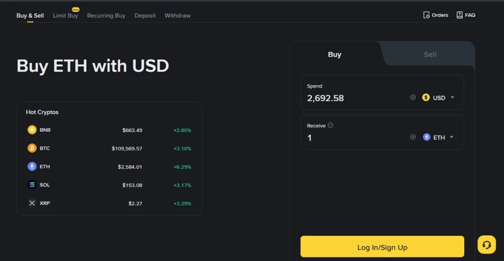Click the BTC coin icon
The height and width of the screenshot is (261, 504).
point(32,148)
